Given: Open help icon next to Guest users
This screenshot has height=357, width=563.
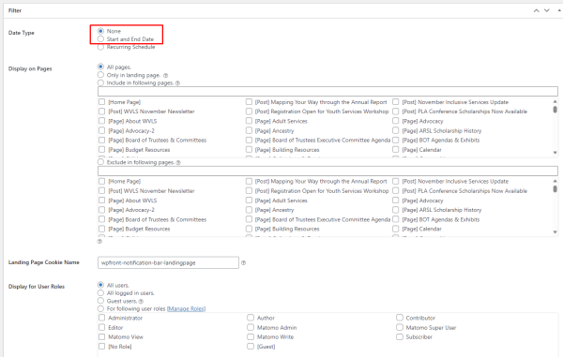Looking at the screenshot, I should pyautogui.click(x=141, y=302).
